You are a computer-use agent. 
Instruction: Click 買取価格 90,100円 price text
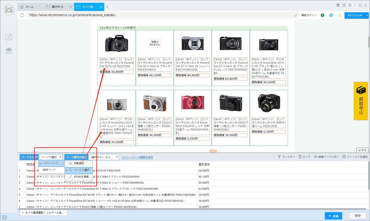pyautogui.click(x=150, y=75)
